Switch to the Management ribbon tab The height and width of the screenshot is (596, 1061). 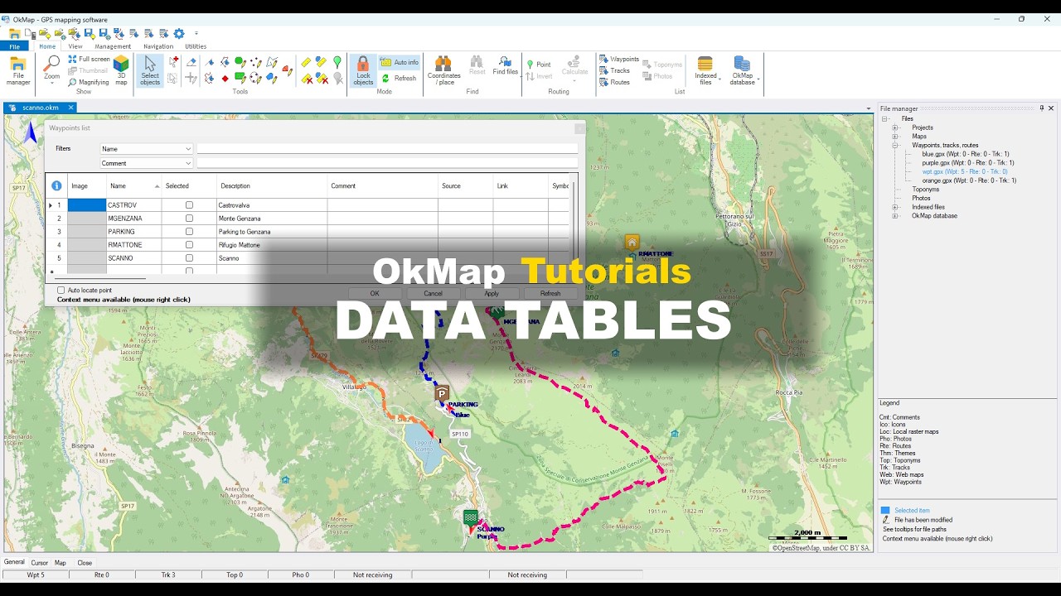[x=113, y=46]
